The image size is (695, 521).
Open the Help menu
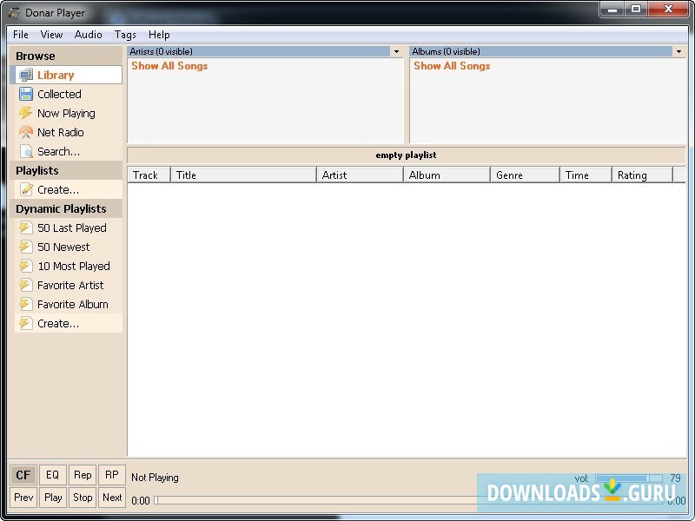(159, 35)
